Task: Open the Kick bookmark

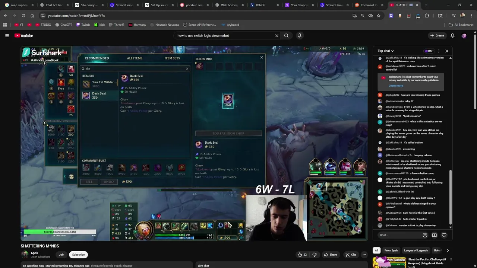Action: pyautogui.click(x=99, y=25)
